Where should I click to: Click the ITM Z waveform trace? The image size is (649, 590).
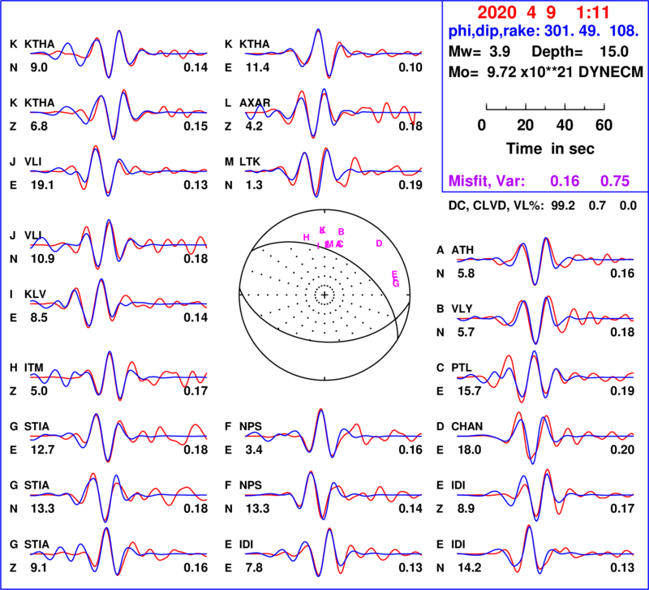tap(118, 376)
